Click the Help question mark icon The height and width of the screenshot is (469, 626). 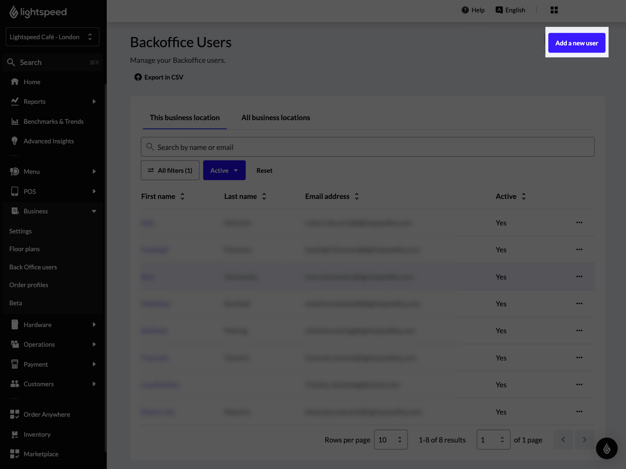point(465,10)
